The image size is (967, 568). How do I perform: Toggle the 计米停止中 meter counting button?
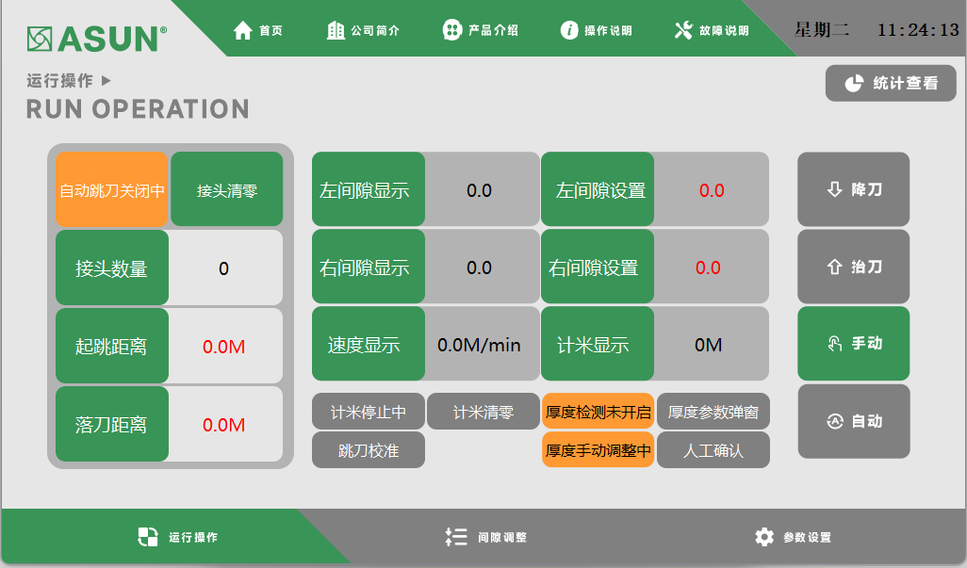pyautogui.click(x=369, y=412)
